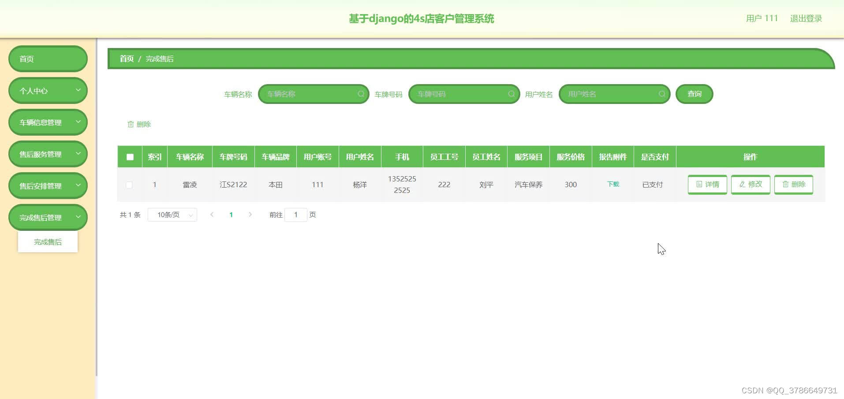Toggle select-all checkbox in table header
This screenshot has width=844, height=399.
(130, 157)
